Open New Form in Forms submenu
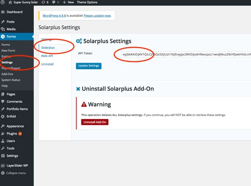The image size is (251, 186). click(x=8, y=51)
